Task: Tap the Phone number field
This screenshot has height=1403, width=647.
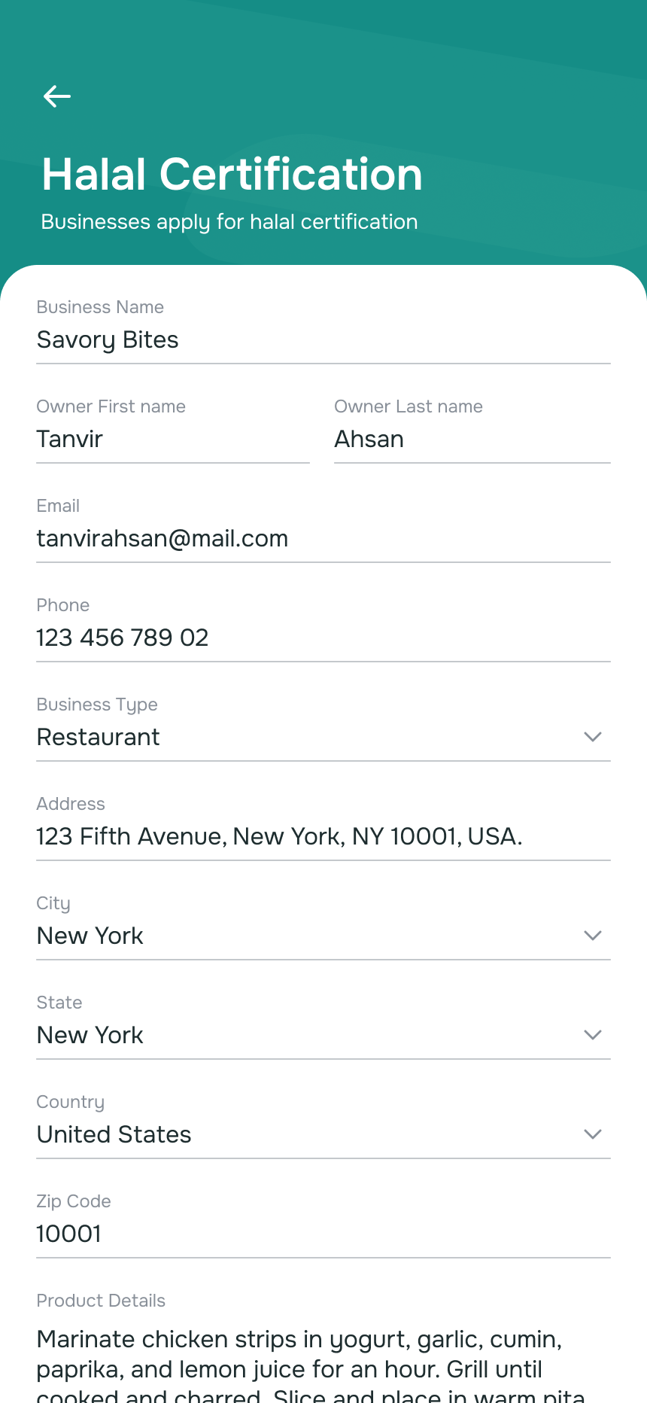Action: tap(323, 638)
